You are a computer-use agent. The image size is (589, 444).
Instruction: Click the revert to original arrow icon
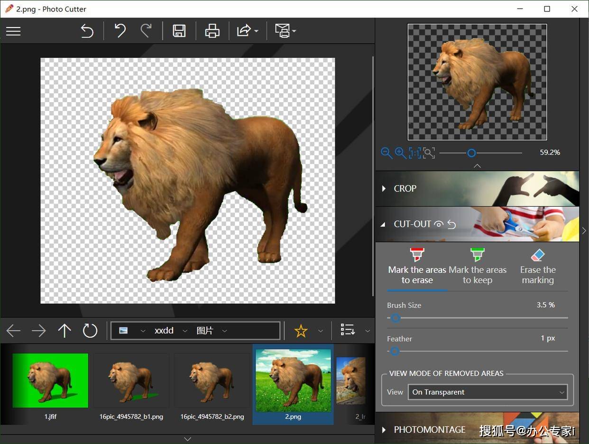(87, 31)
